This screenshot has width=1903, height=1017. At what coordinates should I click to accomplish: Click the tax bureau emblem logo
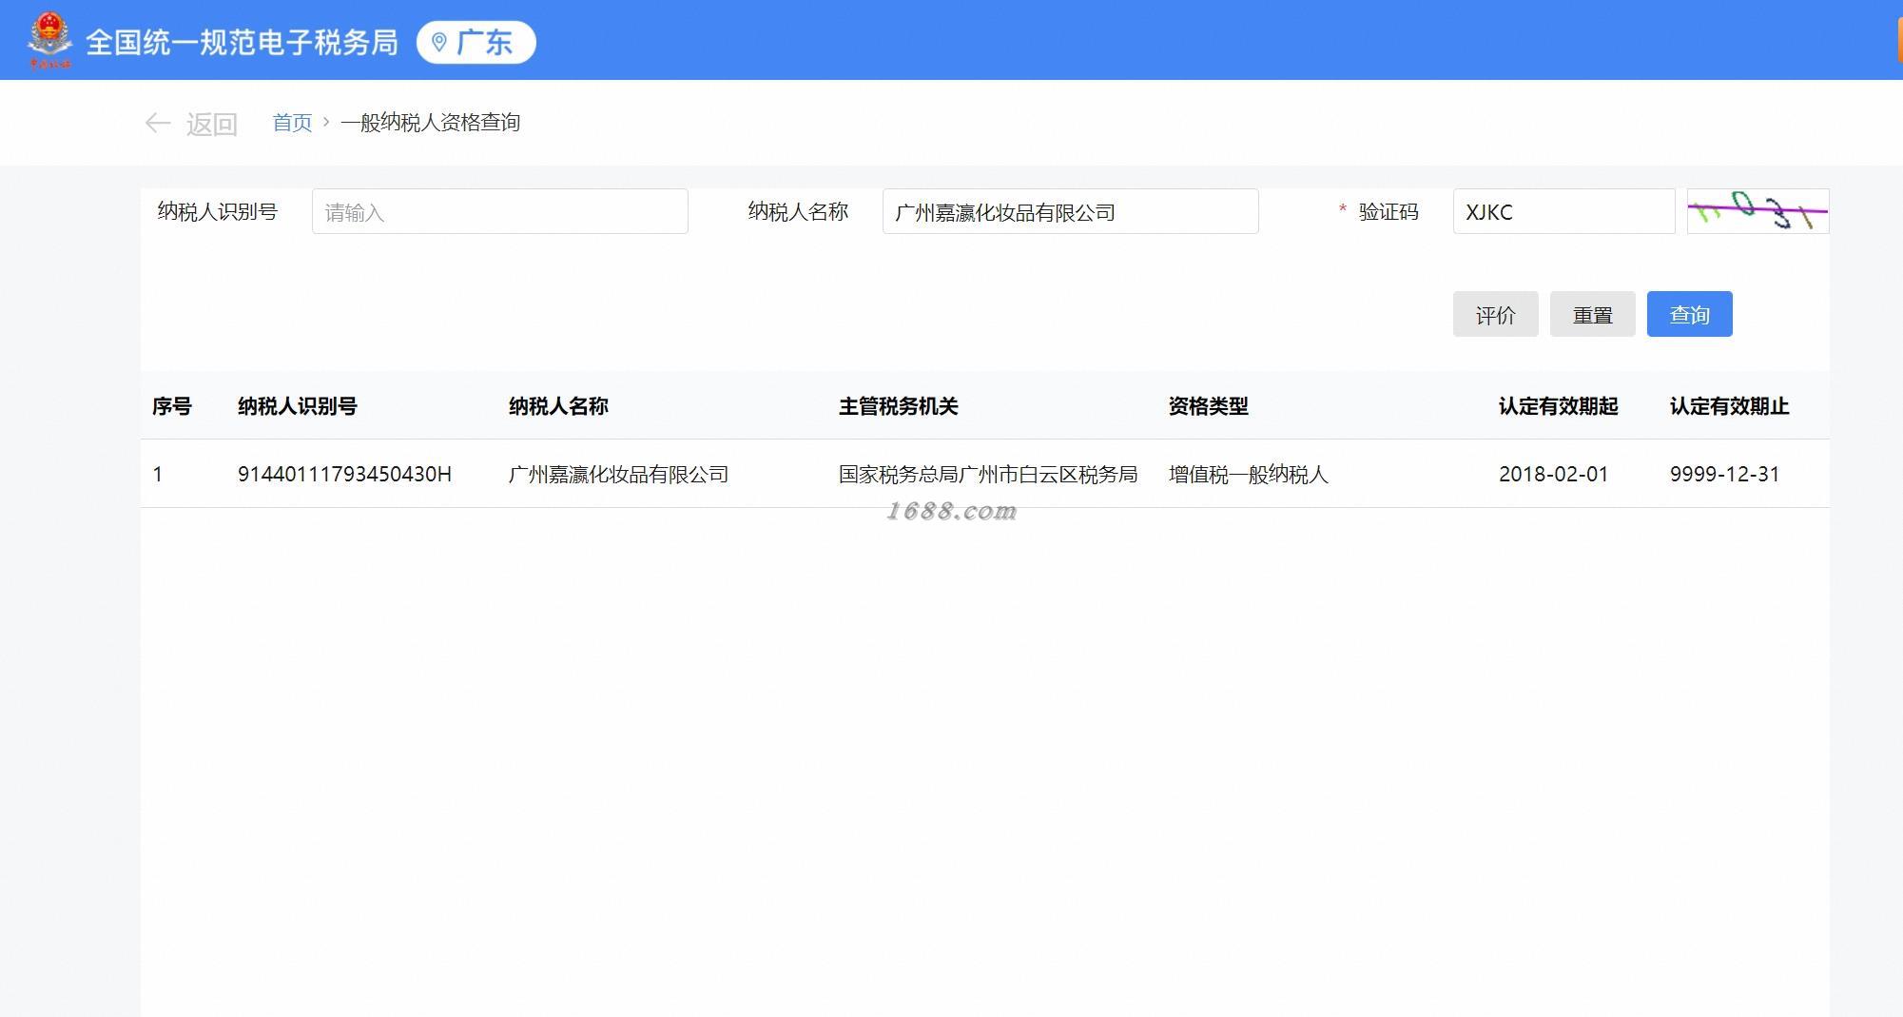[x=49, y=41]
